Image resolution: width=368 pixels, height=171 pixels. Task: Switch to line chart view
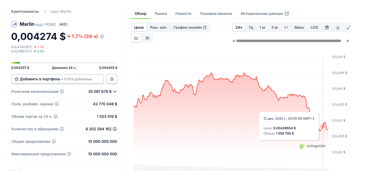(x=137, y=38)
